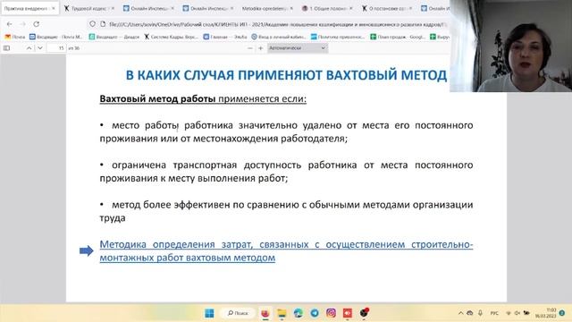
Task: Click the Вахтовый метод работы heading text
Action: click(x=157, y=99)
